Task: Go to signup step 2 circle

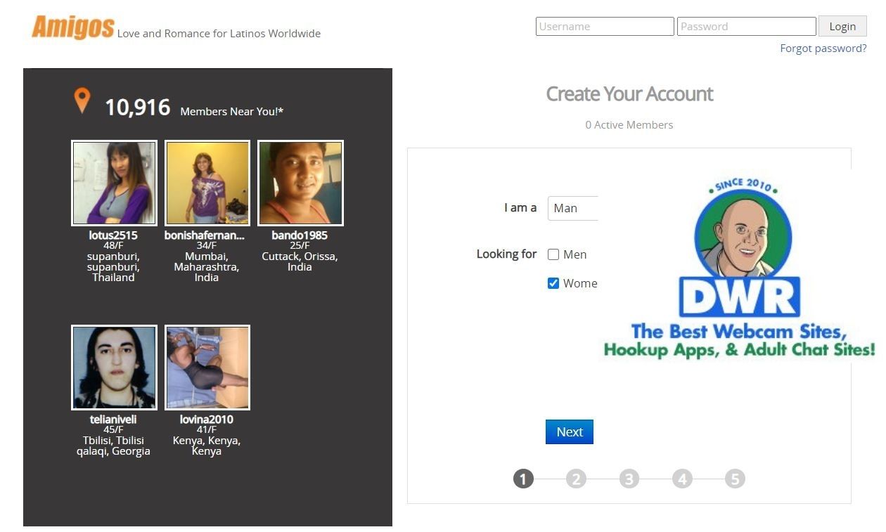Action: click(x=576, y=479)
